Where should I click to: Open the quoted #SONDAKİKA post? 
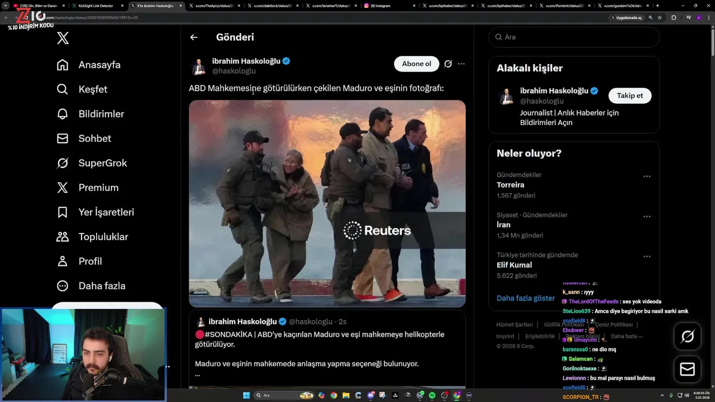(x=327, y=349)
